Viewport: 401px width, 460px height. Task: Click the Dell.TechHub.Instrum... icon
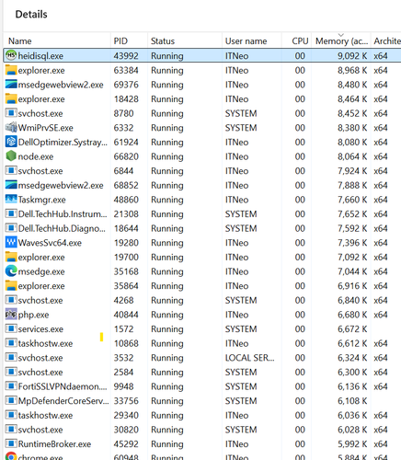11,213
